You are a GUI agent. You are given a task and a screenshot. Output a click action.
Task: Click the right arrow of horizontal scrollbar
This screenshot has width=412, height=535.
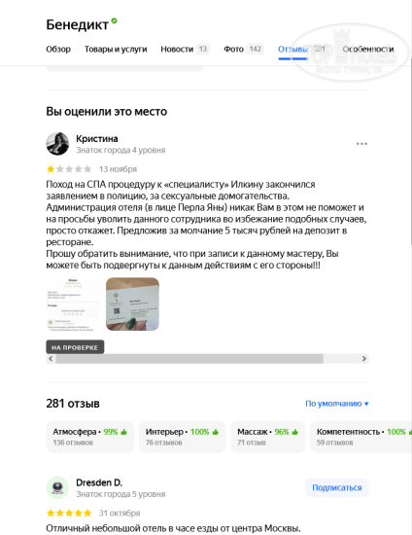coord(364,359)
